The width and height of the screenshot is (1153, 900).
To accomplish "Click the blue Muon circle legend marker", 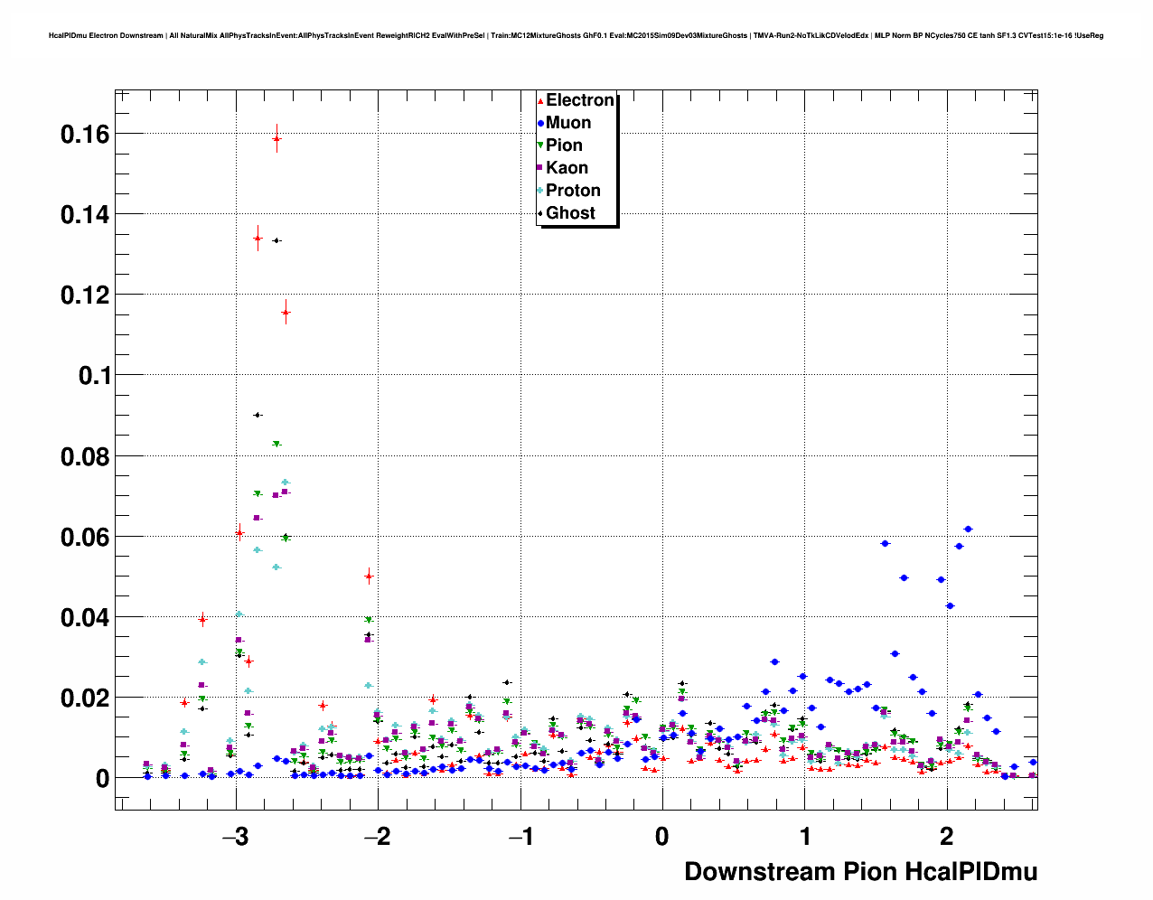I will 540,123.
